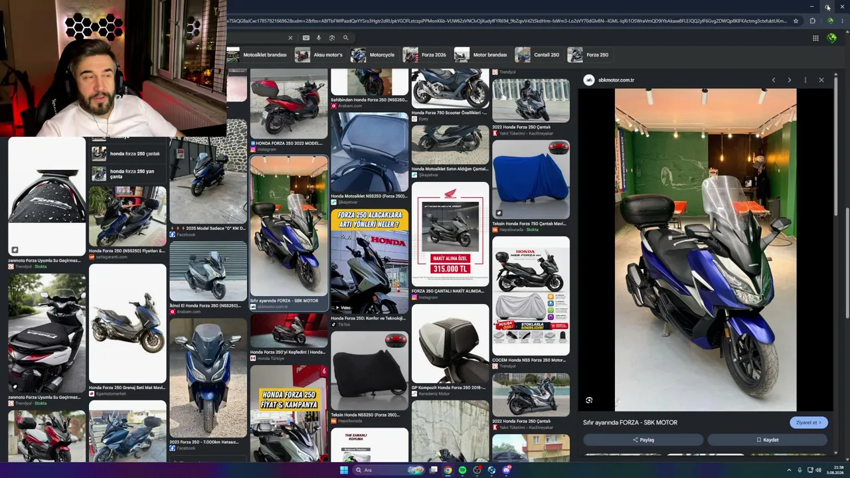Show hidden system tray icons
This screenshot has height=478, width=850.
pyautogui.click(x=789, y=470)
